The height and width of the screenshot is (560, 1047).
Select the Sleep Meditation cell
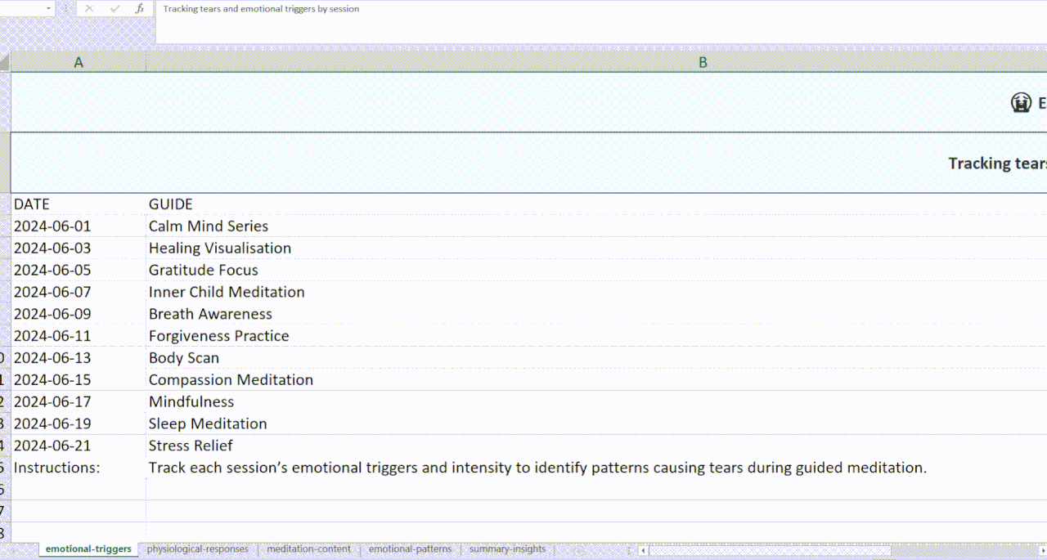[x=596, y=424]
